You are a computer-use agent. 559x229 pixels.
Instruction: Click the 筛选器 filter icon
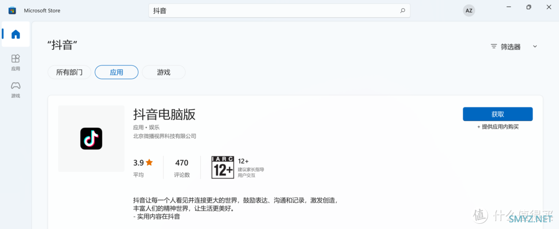[494, 47]
